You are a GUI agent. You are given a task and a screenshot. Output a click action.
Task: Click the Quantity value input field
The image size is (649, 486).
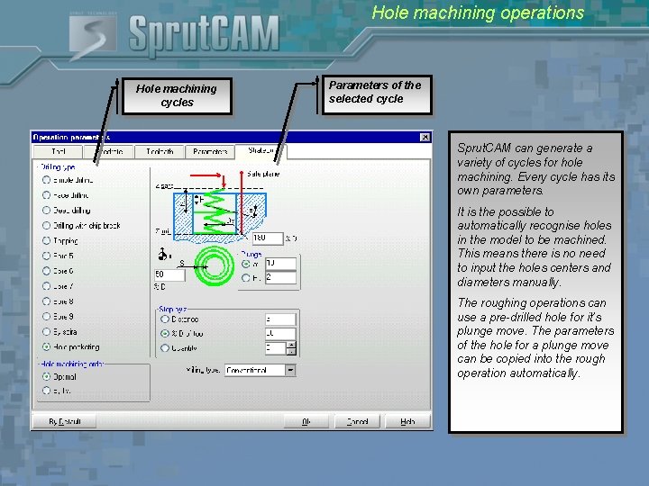(x=275, y=348)
